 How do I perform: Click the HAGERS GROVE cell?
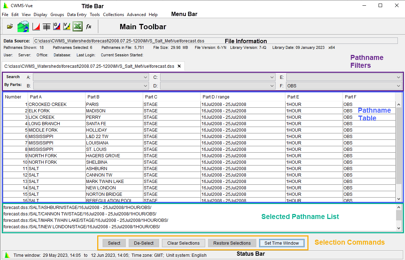point(114,156)
